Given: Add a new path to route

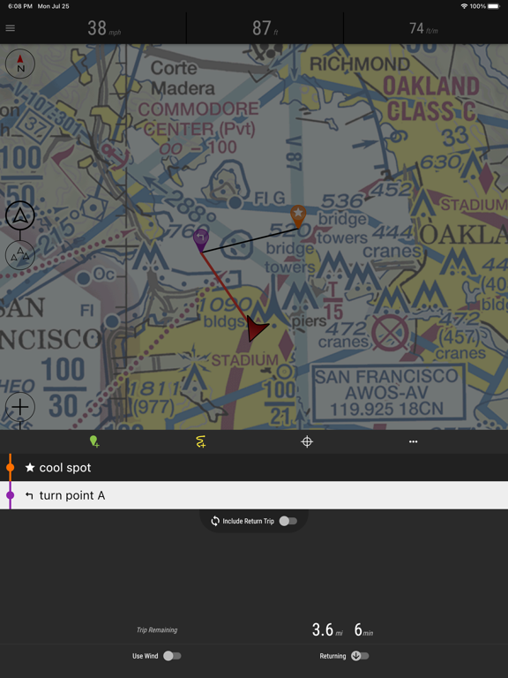Looking at the screenshot, I should point(201,441).
